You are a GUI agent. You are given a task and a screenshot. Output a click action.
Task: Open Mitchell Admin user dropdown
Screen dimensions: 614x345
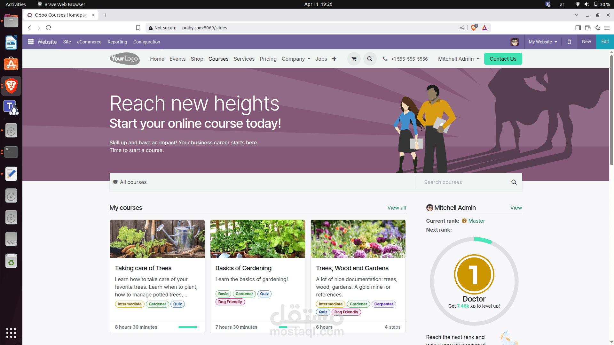coord(458,59)
